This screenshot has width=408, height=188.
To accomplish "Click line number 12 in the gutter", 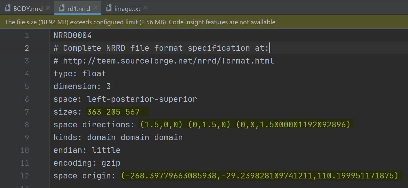I will (25, 176).
